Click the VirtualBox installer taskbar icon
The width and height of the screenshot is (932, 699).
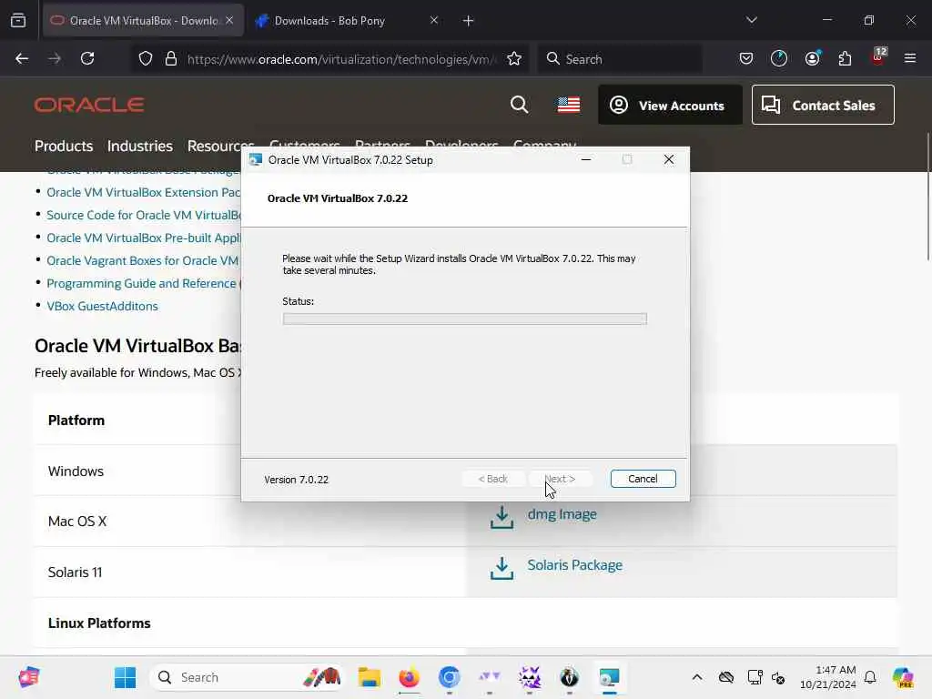click(609, 677)
